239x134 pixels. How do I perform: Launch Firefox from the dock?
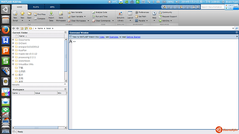[x=6, y=30]
